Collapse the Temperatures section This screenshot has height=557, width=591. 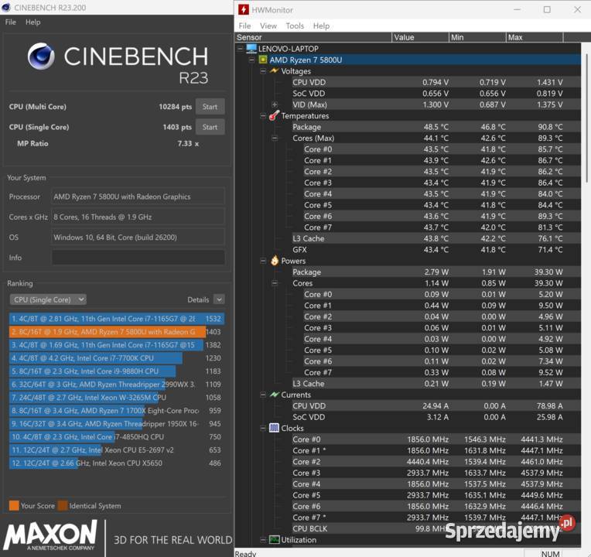pyautogui.click(x=263, y=116)
